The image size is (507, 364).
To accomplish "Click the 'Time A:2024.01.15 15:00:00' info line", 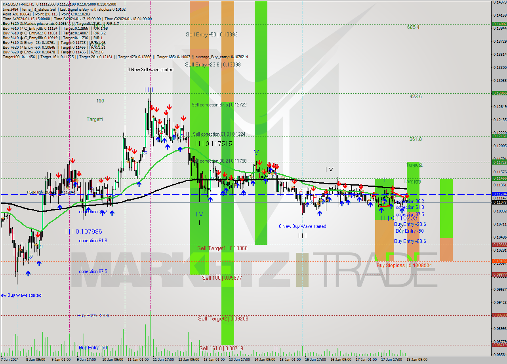I will point(77,19).
